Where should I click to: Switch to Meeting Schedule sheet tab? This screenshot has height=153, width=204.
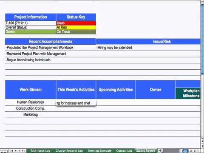[100, 150]
